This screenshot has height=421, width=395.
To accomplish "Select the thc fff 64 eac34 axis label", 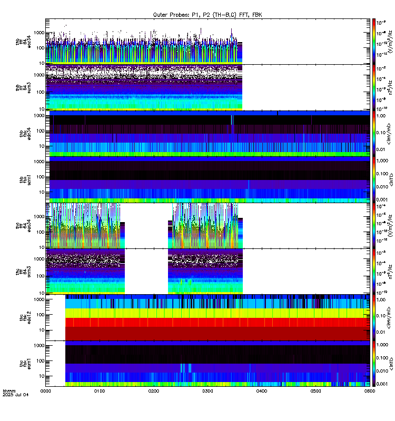I will (23, 226).
